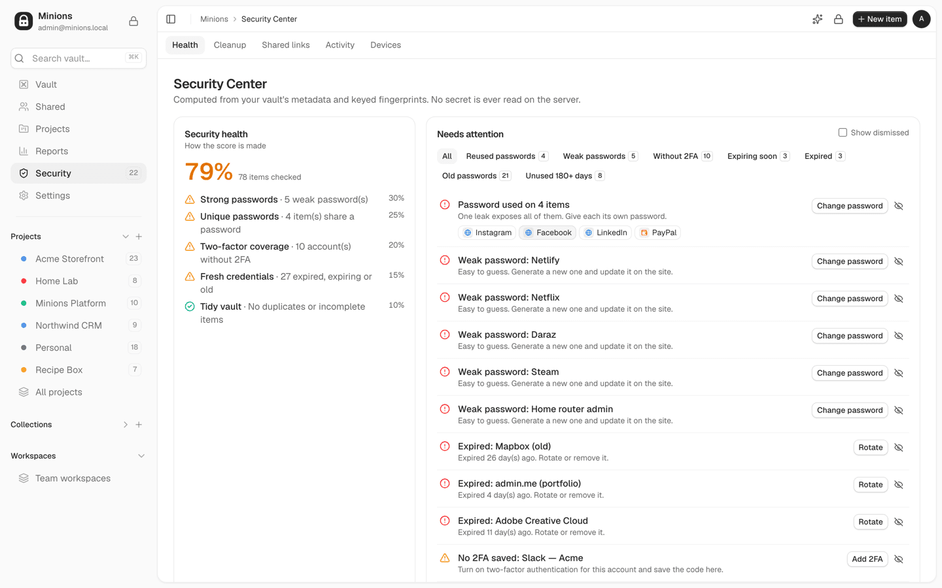
Task: Filter alerts by Expiring soon
Action: pos(758,156)
